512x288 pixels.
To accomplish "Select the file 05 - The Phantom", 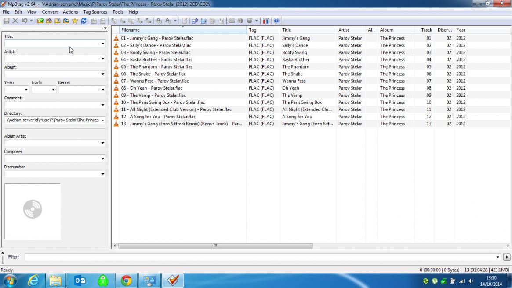I will coord(156,67).
